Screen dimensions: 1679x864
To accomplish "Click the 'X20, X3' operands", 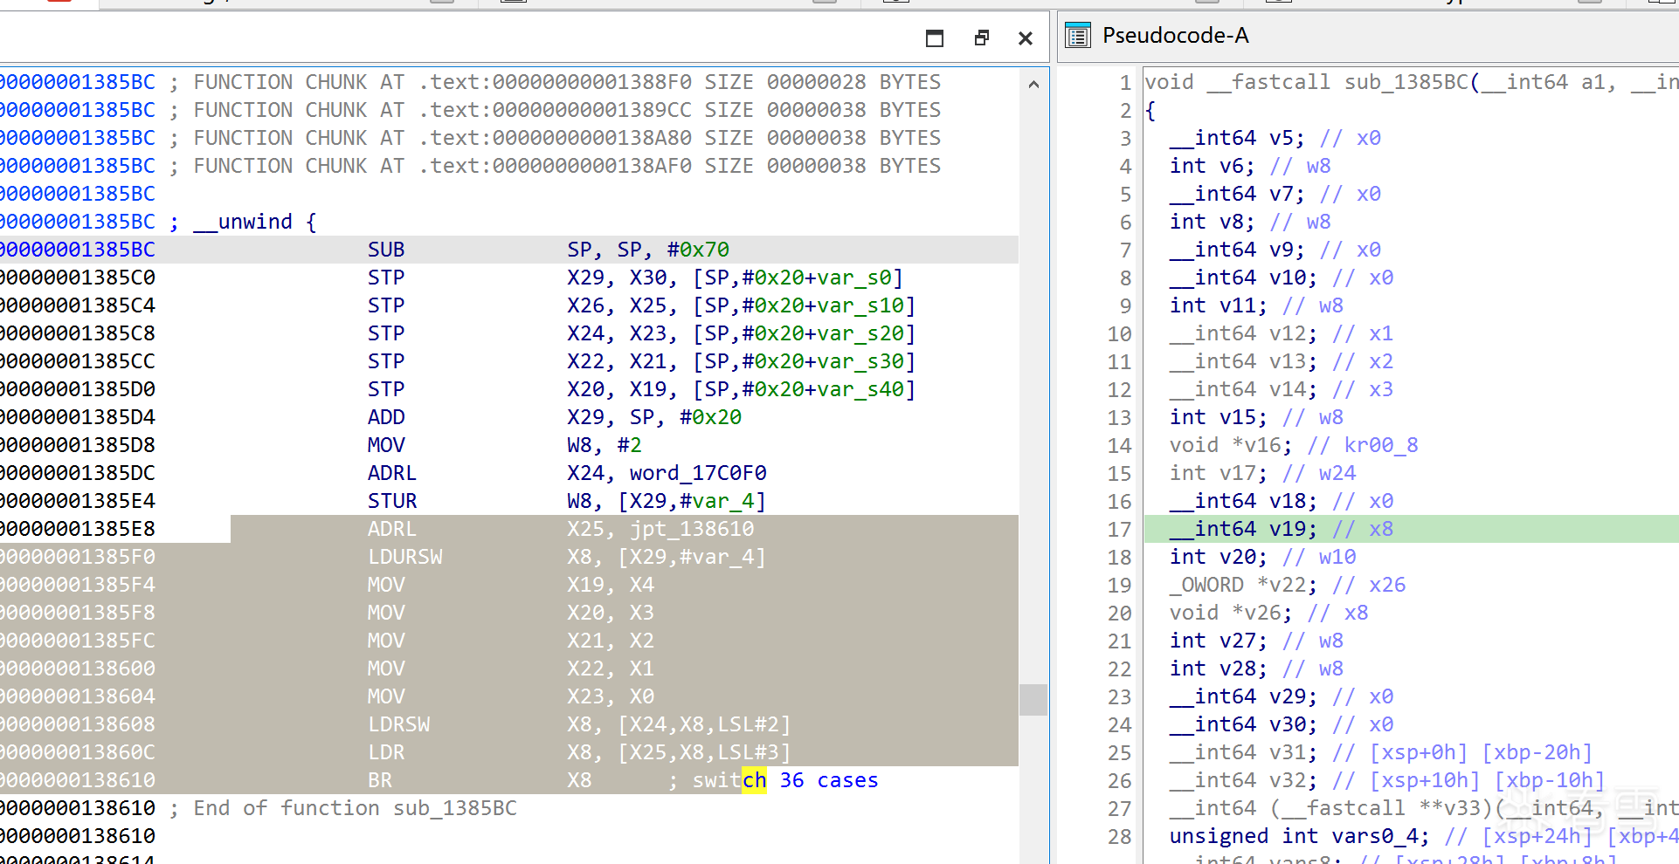I will [611, 613].
